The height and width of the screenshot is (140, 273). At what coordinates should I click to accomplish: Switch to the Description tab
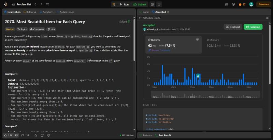click(12, 12)
